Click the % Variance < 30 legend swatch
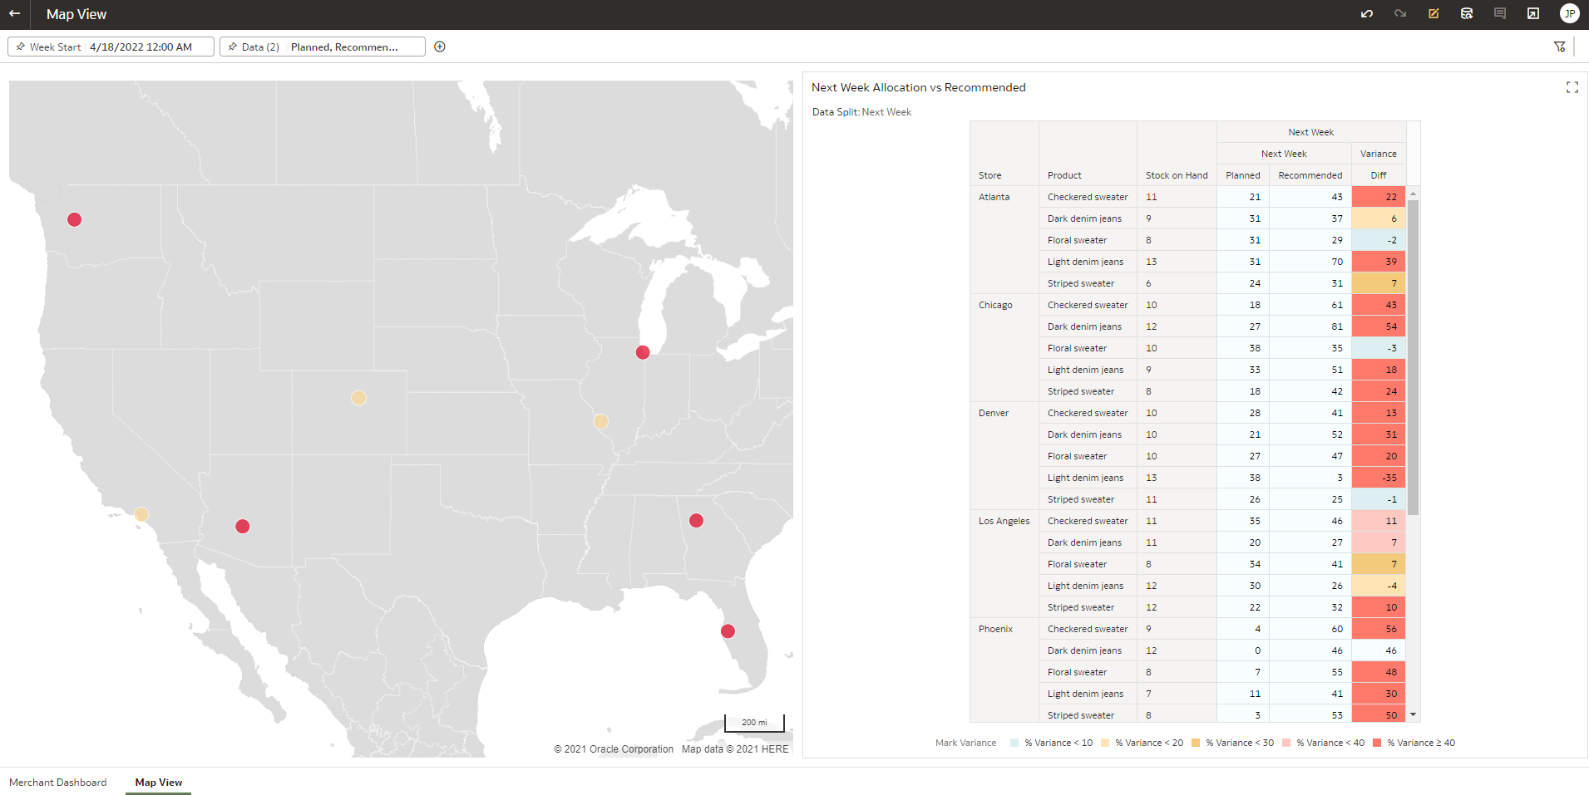The height and width of the screenshot is (795, 1589). point(1196,743)
